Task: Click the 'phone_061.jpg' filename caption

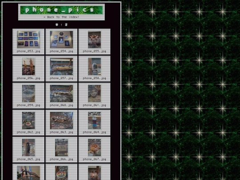Action: 94,105
